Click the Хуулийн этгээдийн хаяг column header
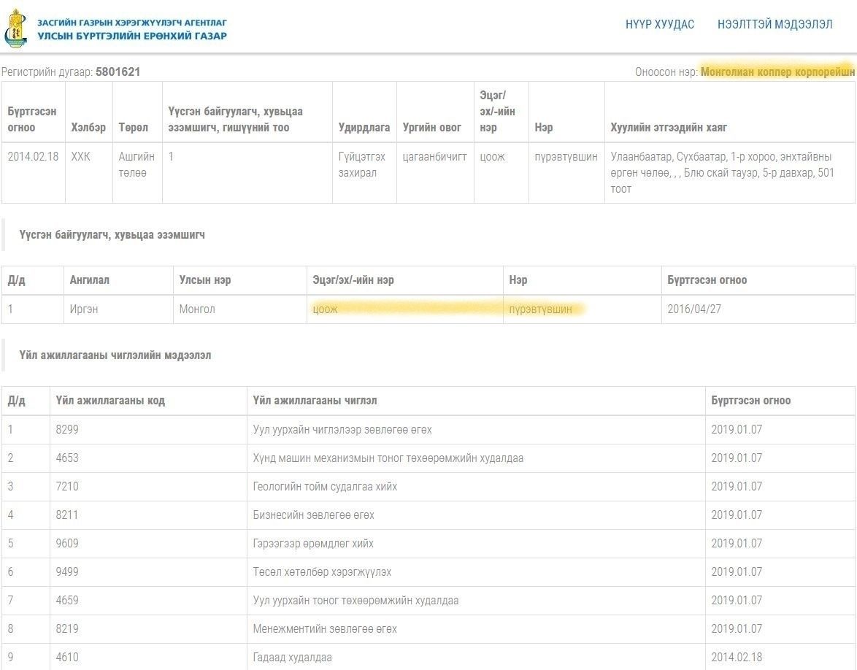Screen dimensions: 857x670 (669, 128)
